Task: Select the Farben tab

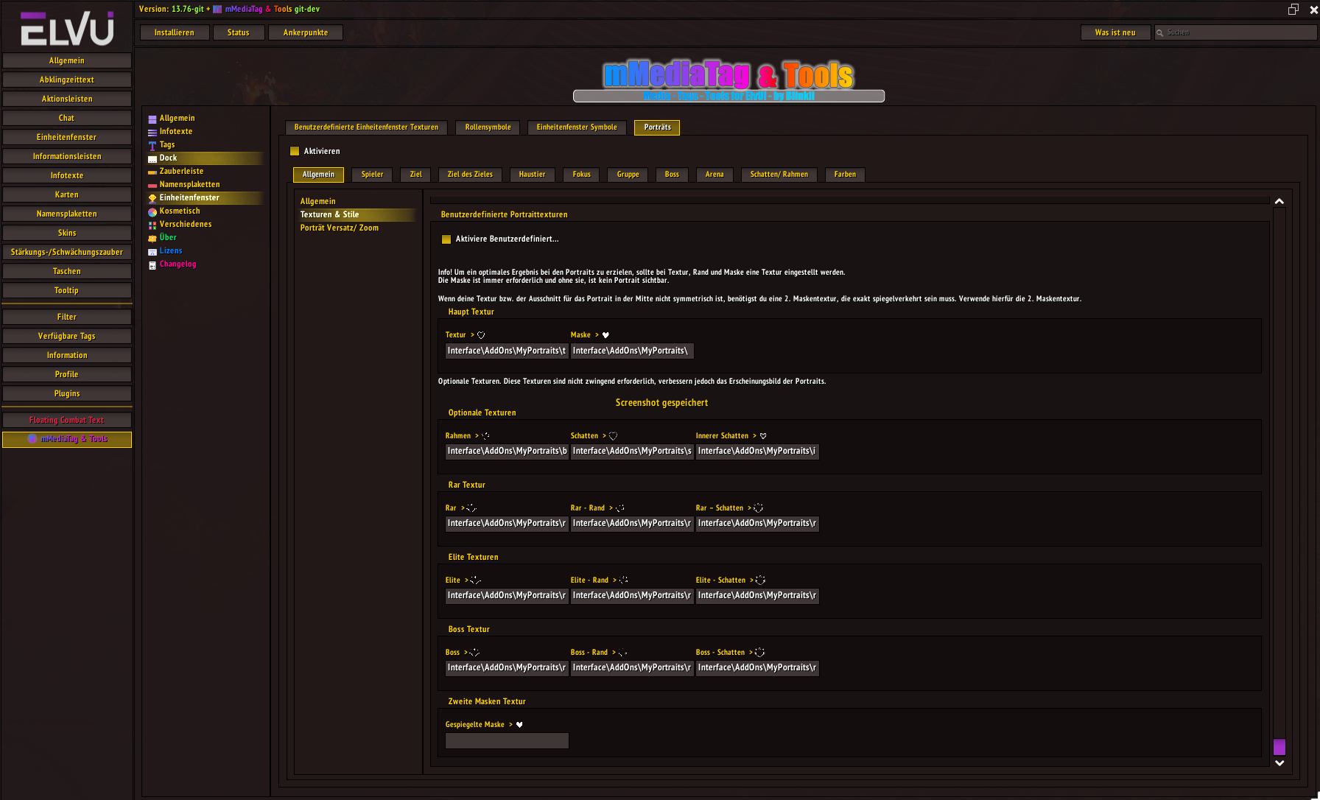Action: [x=845, y=175]
